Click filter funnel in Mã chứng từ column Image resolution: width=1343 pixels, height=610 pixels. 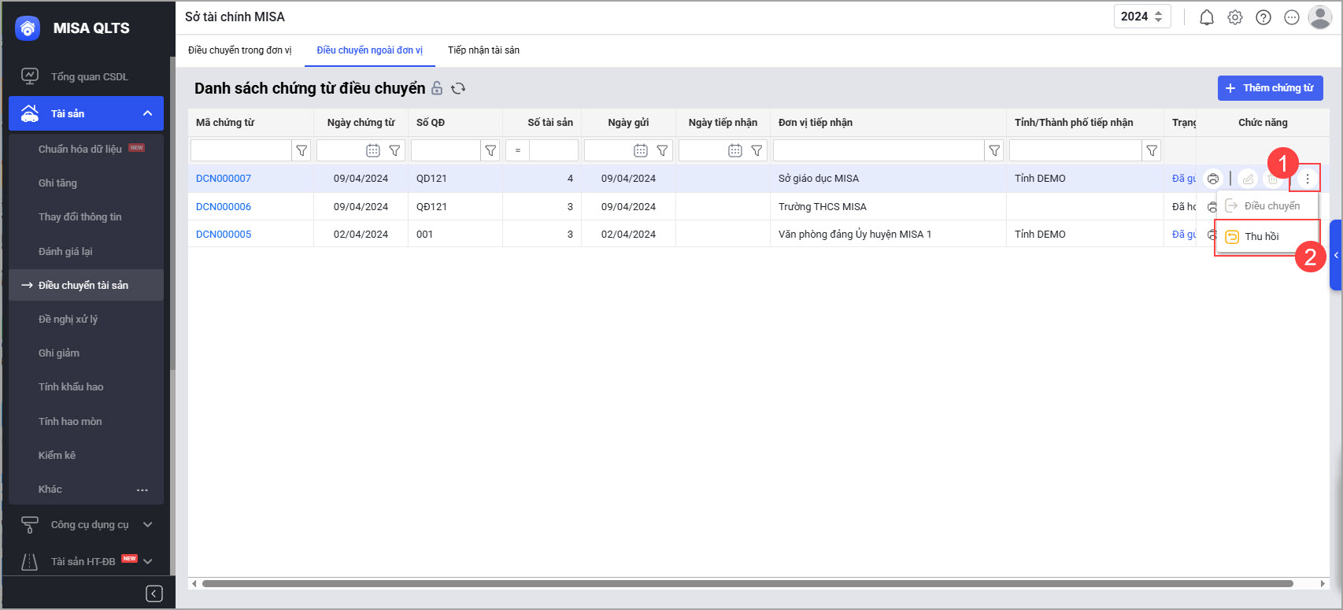(301, 150)
